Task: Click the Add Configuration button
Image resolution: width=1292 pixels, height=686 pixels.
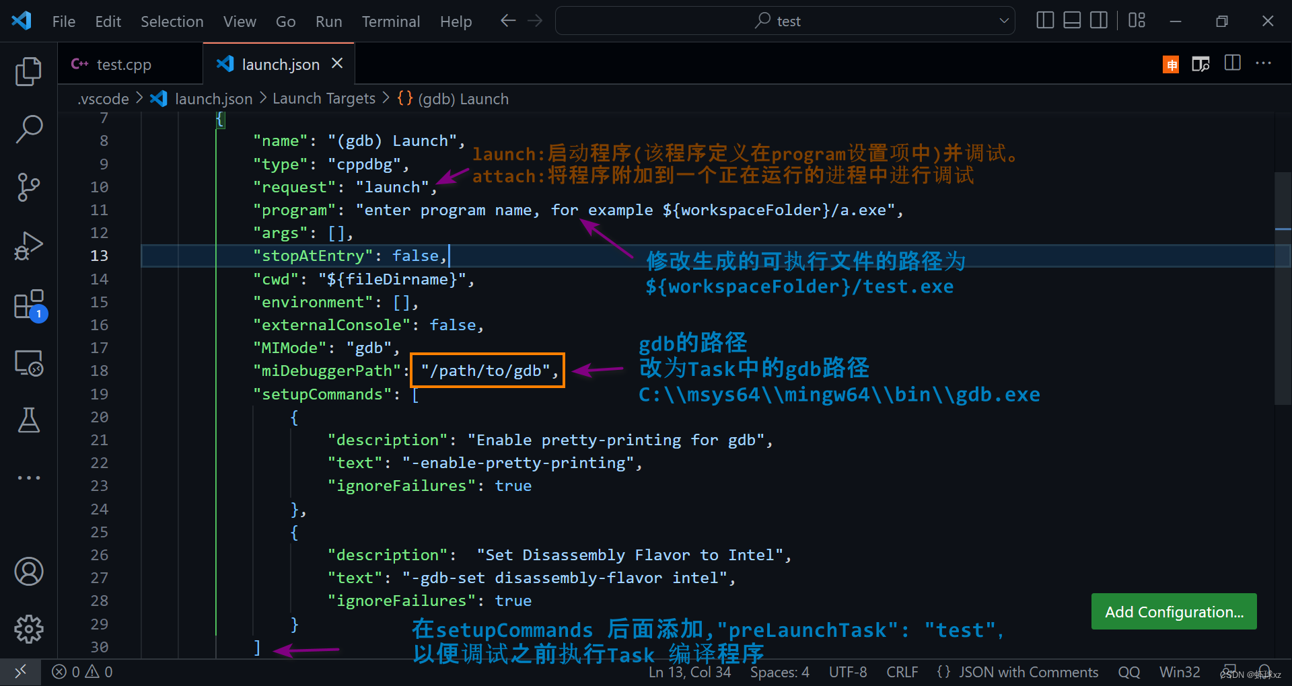Action: (1174, 611)
